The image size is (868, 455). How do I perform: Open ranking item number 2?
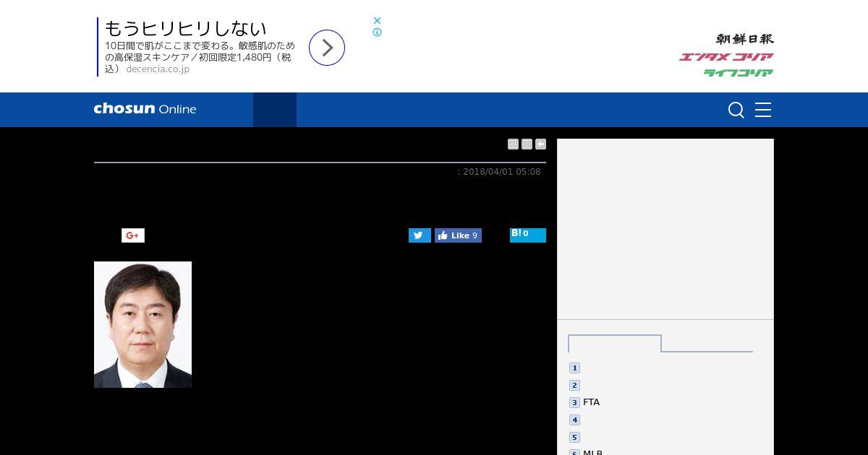point(574,385)
